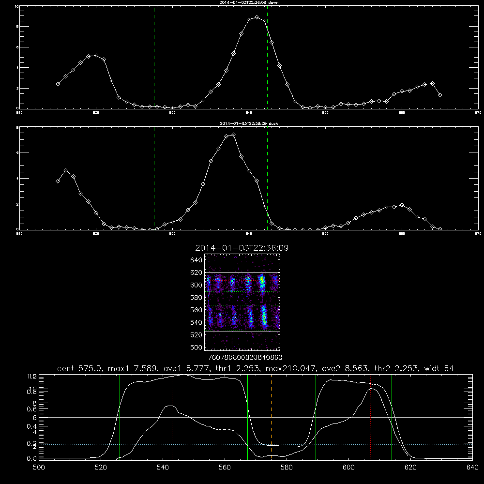The image size is (484, 484).
Task: Click the left red dotted line in bottom plot
Action: pyautogui.click(x=172, y=417)
